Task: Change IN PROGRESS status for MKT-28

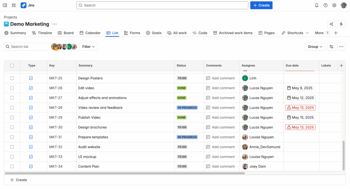Action: click(187, 108)
